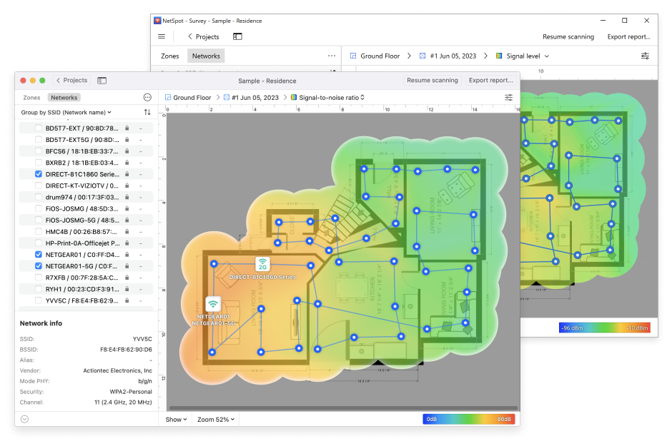Open Show dropdown at bottom
This screenshot has height=441, width=672.
pyautogui.click(x=176, y=420)
